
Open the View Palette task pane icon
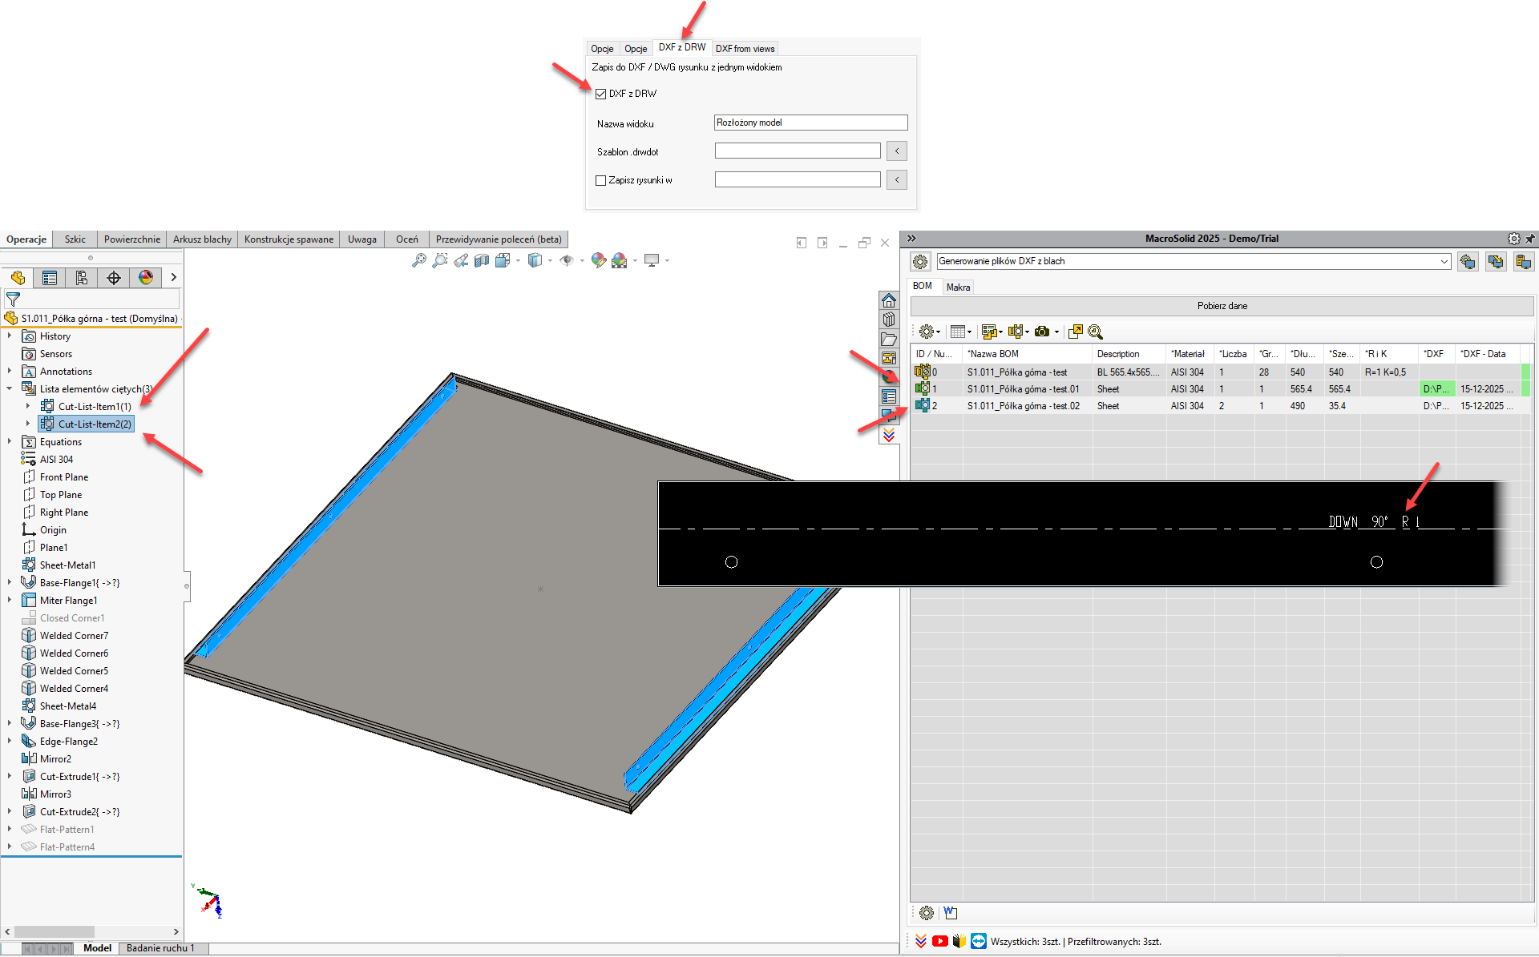pyautogui.click(x=889, y=359)
